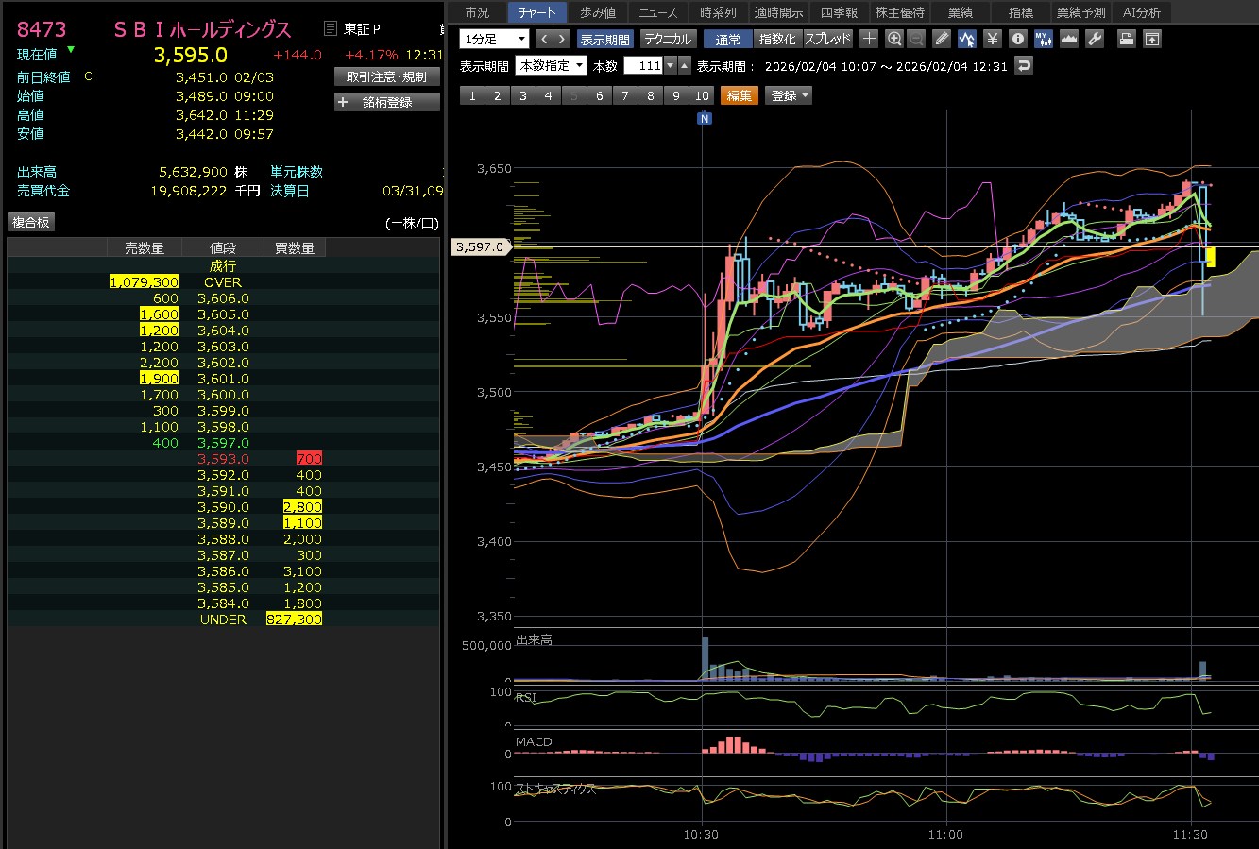Open the 四季報 tab
Image resolution: width=1259 pixels, height=849 pixels.
839,12
